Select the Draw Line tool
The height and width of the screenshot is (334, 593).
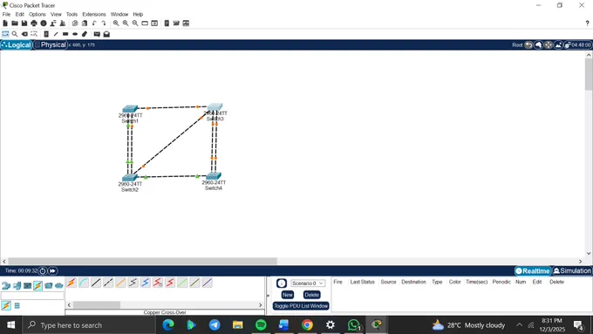56,34
